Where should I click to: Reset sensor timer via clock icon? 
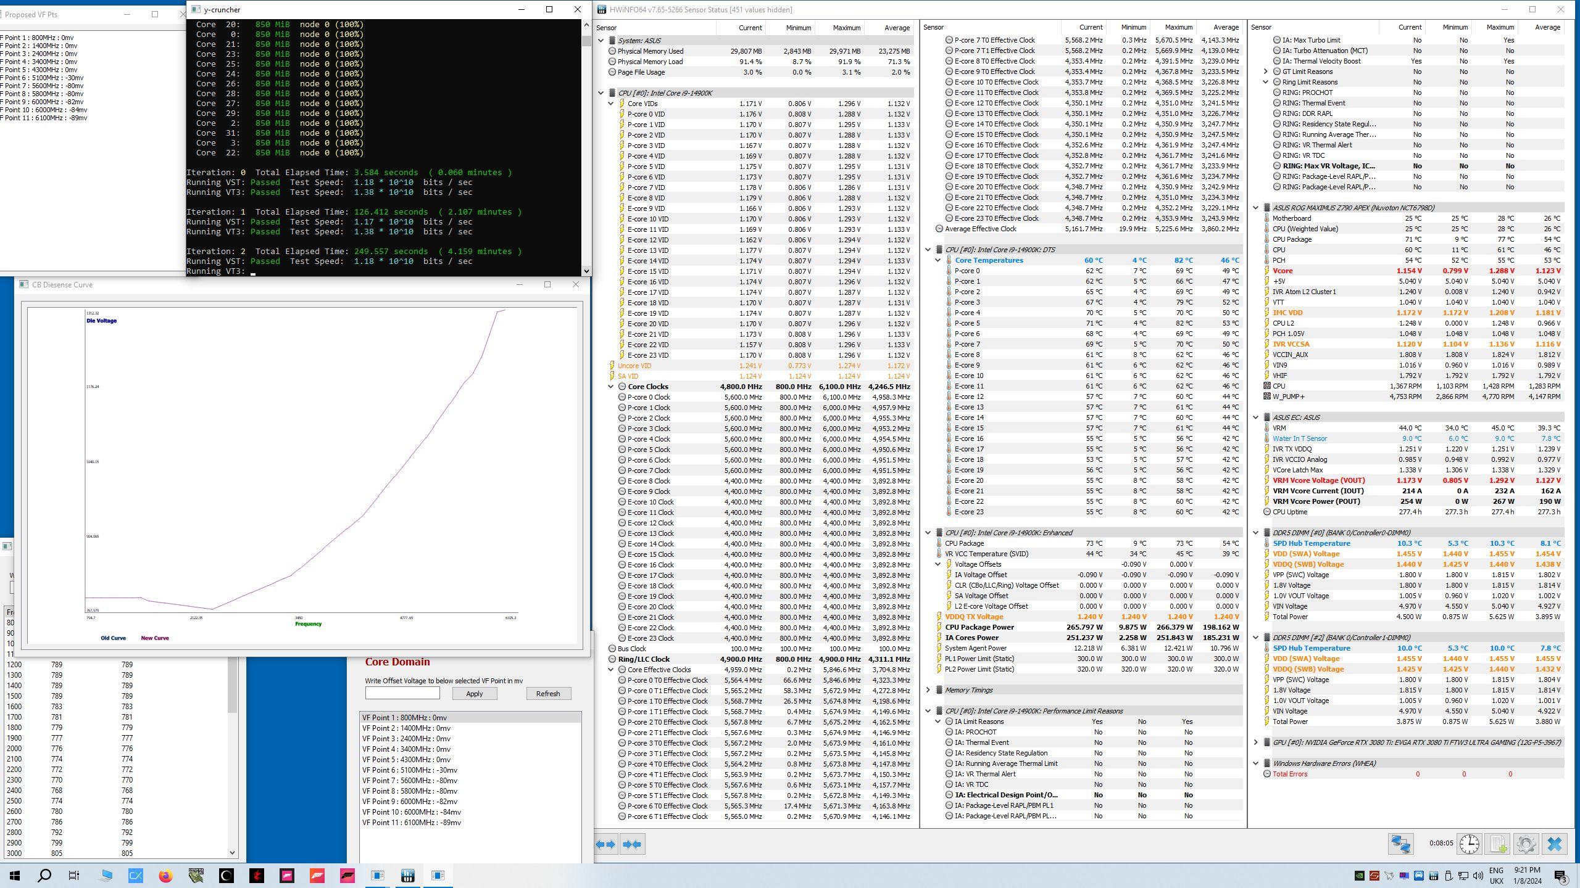1470,844
